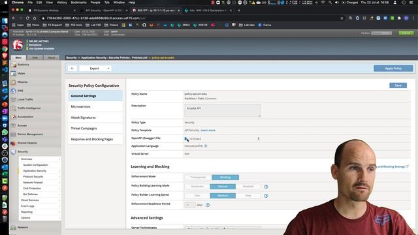Viewport: 418px width, 235px height.
Task: Click the OpenAPI Swagger file icon
Action: (x=185, y=138)
